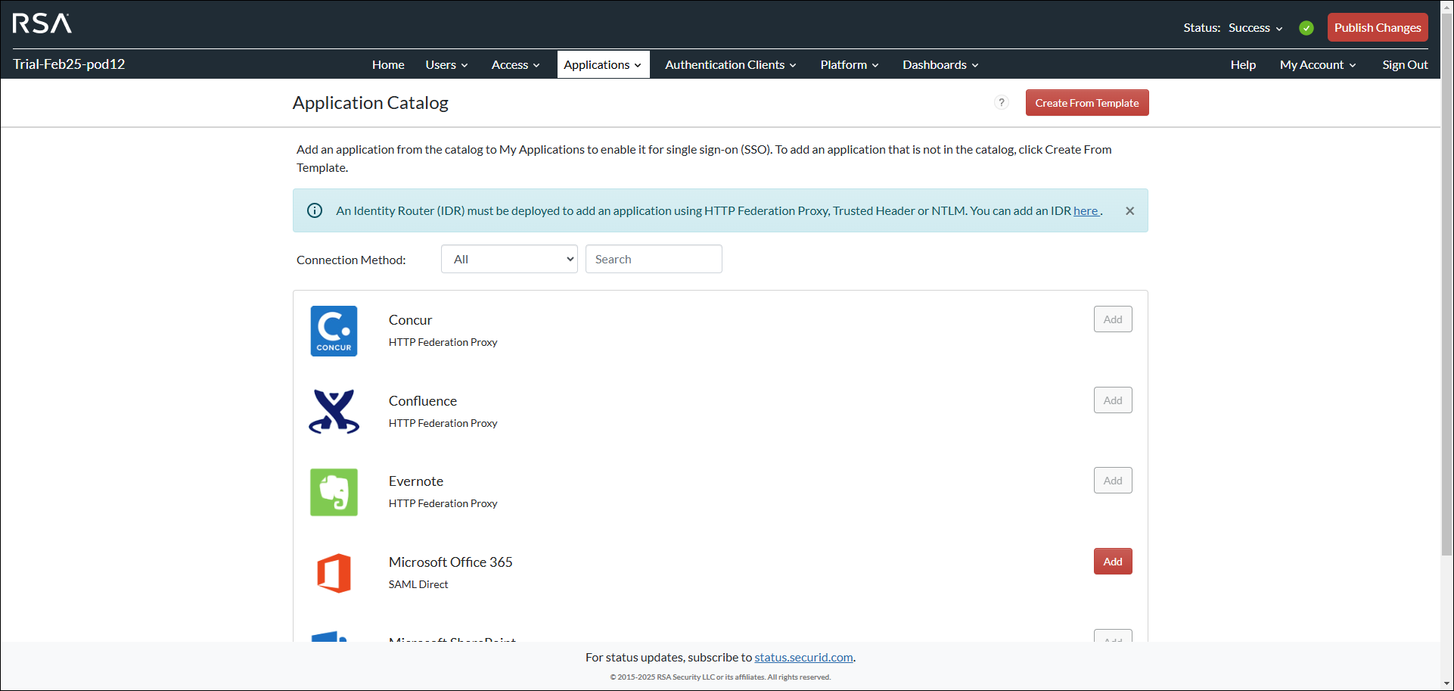Screen dimensions: 1454x691
Task: Click the Confluence application icon
Action: coord(333,411)
